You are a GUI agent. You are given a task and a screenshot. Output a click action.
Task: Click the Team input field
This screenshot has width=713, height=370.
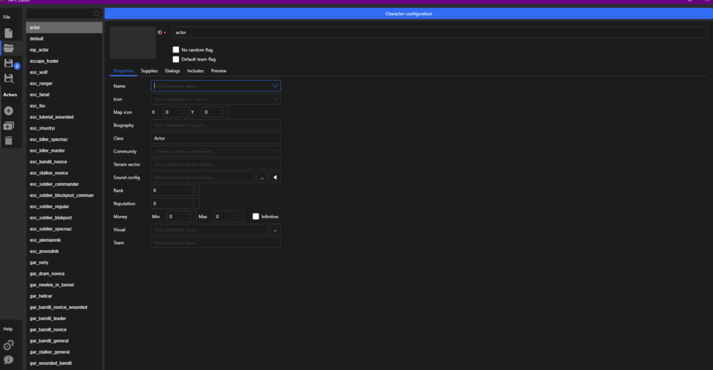tap(215, 242)
